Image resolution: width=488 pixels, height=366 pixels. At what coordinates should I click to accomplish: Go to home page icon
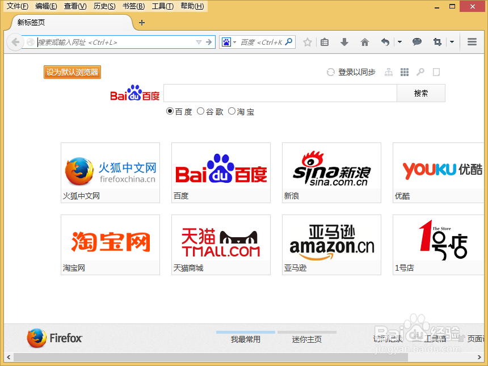click(365, 42)
